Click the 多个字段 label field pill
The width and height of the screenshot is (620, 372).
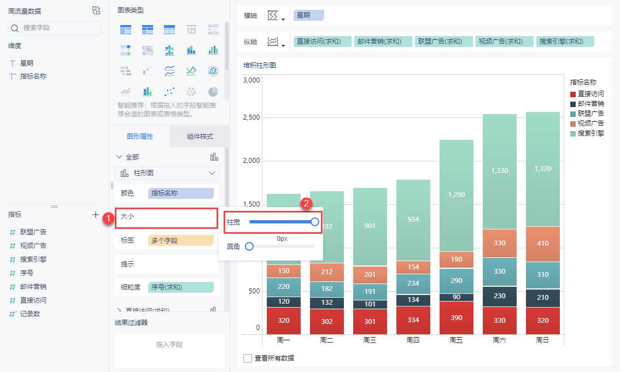coord(180,240)
